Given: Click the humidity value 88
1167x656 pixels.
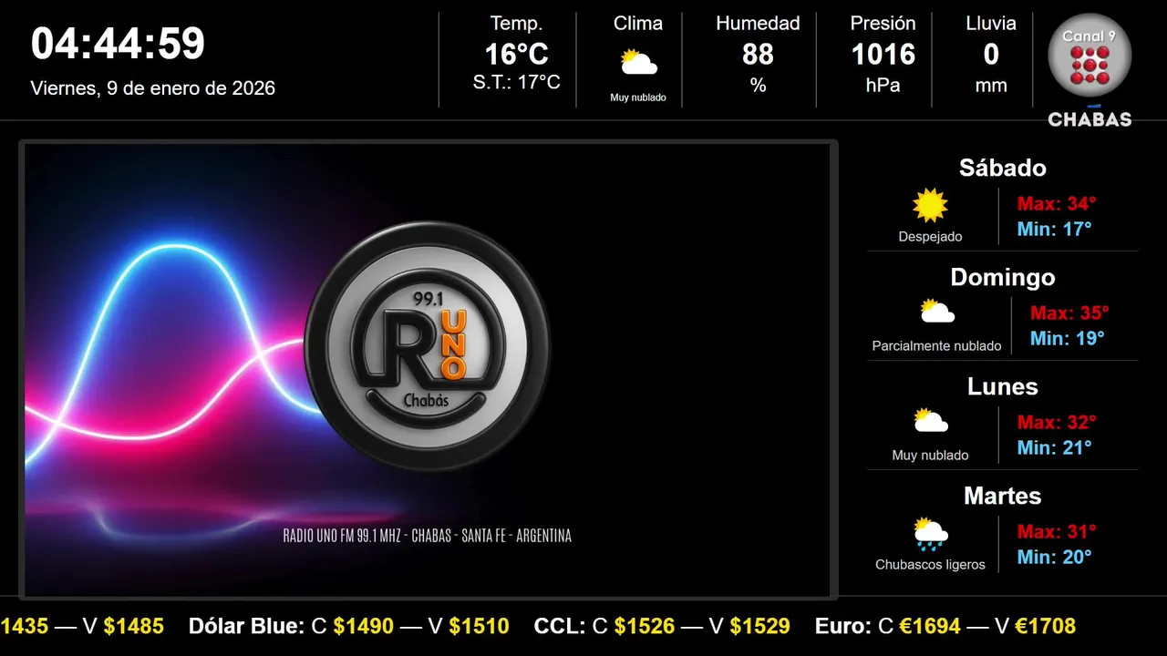Looking at the screenshot, I should (758, 55).
